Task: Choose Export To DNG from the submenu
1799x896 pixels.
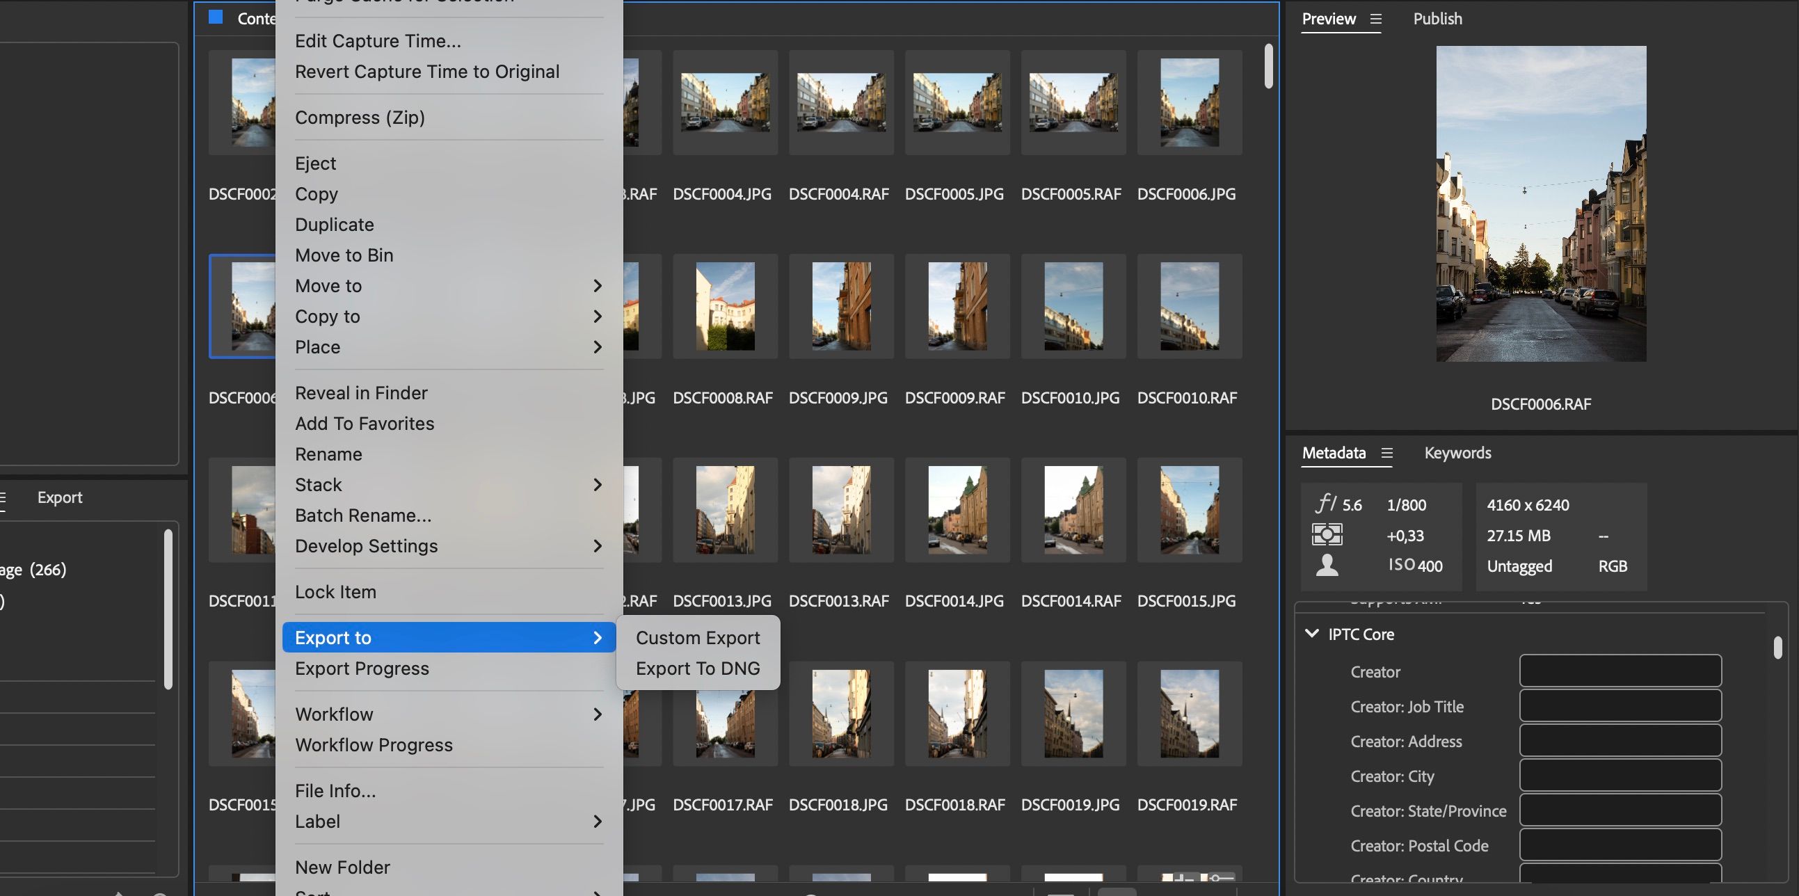Action: [x=697, y=668]
